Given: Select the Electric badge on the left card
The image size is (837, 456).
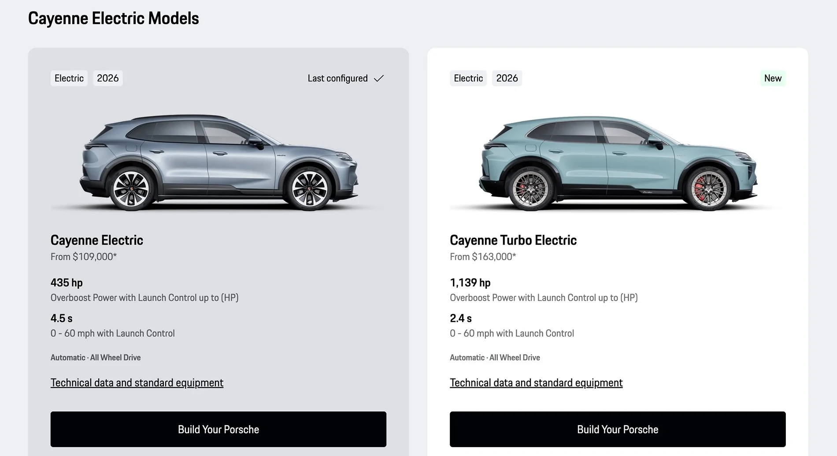Looking at the screenshot, I should pyautogui.click(x=69, y=78).
